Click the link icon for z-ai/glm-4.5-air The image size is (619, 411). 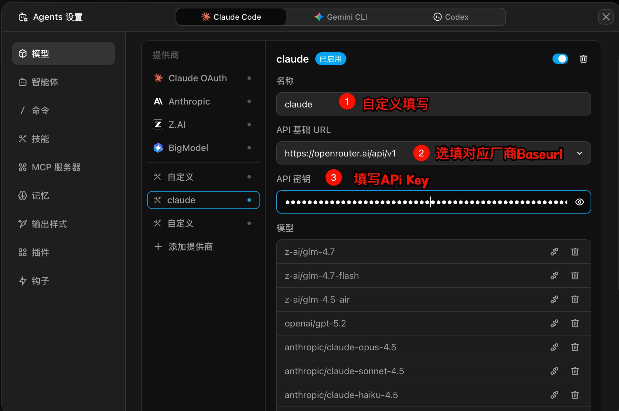click(x=554, y=299)
